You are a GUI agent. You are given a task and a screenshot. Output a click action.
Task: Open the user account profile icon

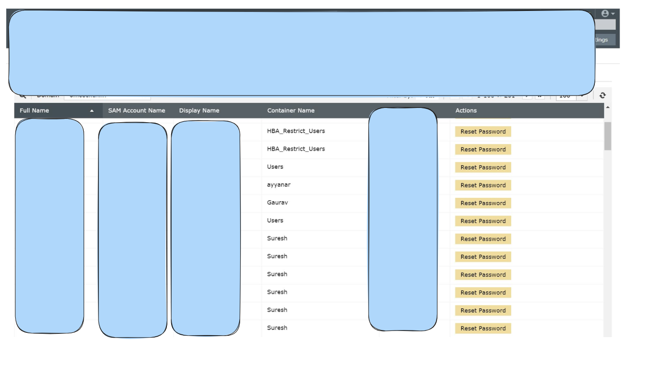[605, 14]
